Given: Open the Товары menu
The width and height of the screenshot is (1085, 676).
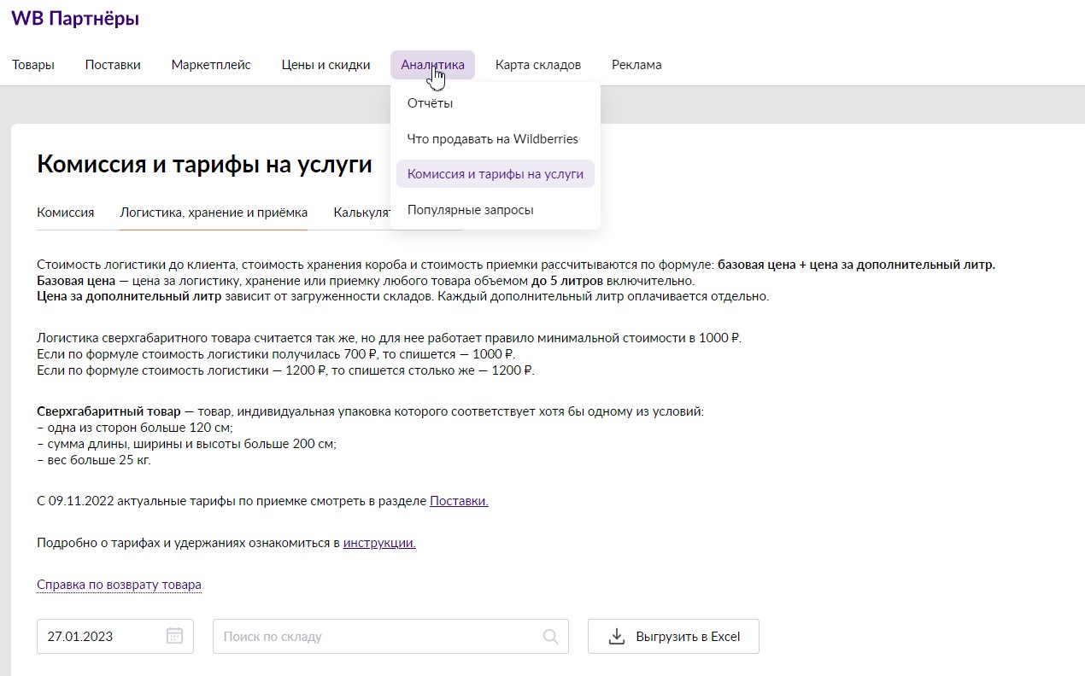Looking at the screenshot, I should [x=33, y=65].
